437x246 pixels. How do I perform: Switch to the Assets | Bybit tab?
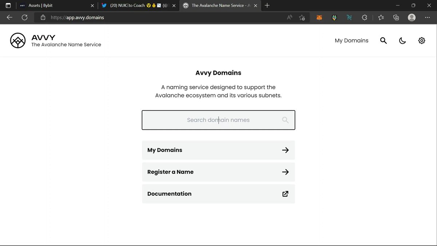pos(56,5)
